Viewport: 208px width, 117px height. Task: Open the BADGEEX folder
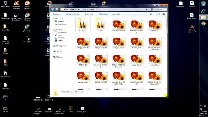pos(83,24)
